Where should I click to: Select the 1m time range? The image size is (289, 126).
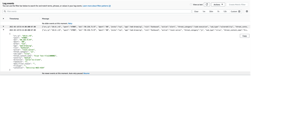(204, 11)
